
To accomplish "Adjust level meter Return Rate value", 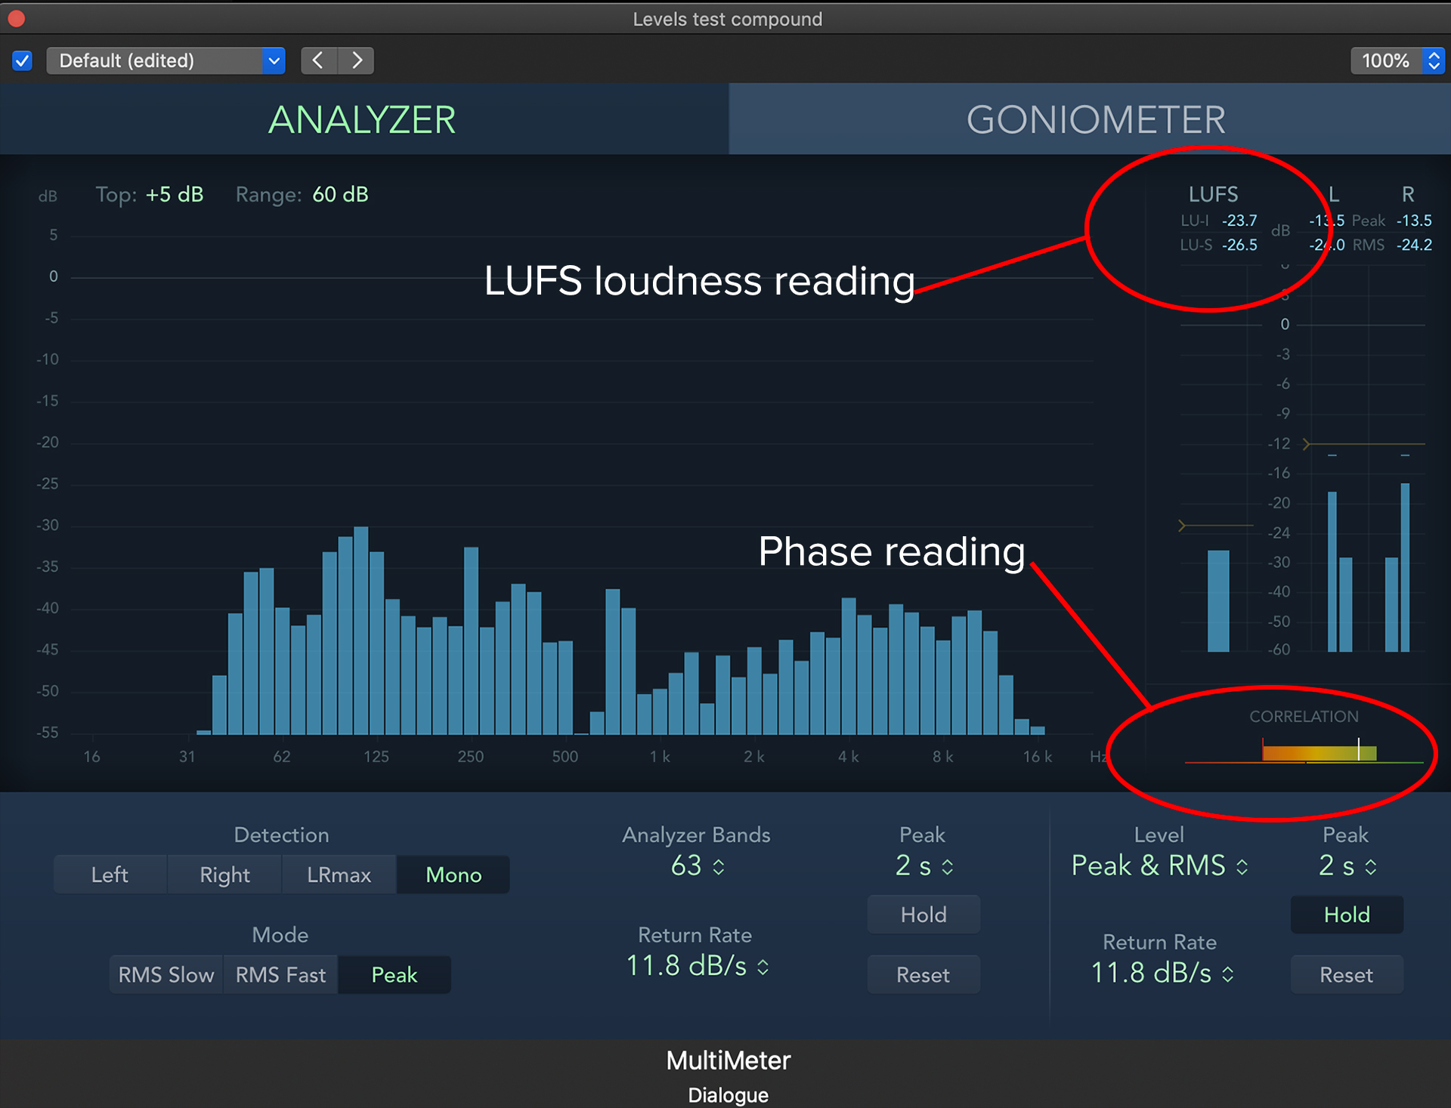I will tap(1162, 974).
